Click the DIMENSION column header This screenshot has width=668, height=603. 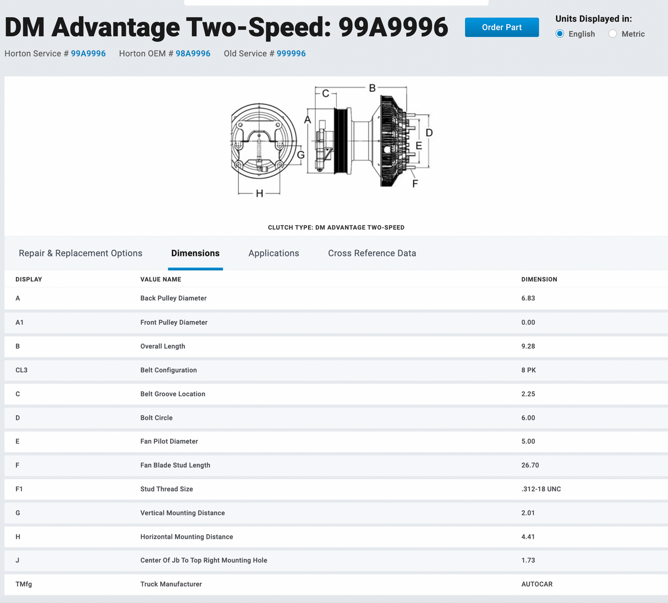539,279
